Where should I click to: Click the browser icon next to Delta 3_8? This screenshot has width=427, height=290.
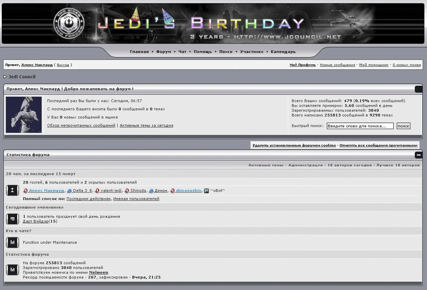(x=69, y=190)
